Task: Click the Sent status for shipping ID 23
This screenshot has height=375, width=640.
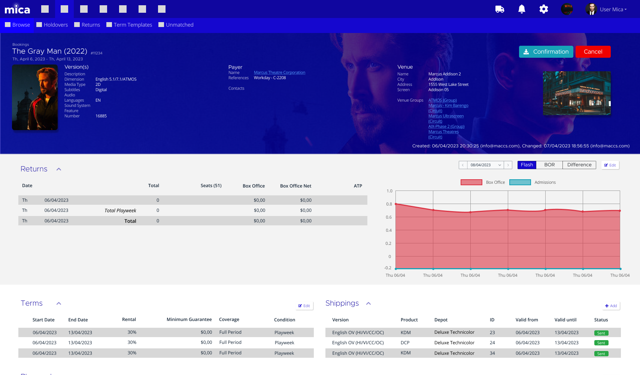Action: 601,333
